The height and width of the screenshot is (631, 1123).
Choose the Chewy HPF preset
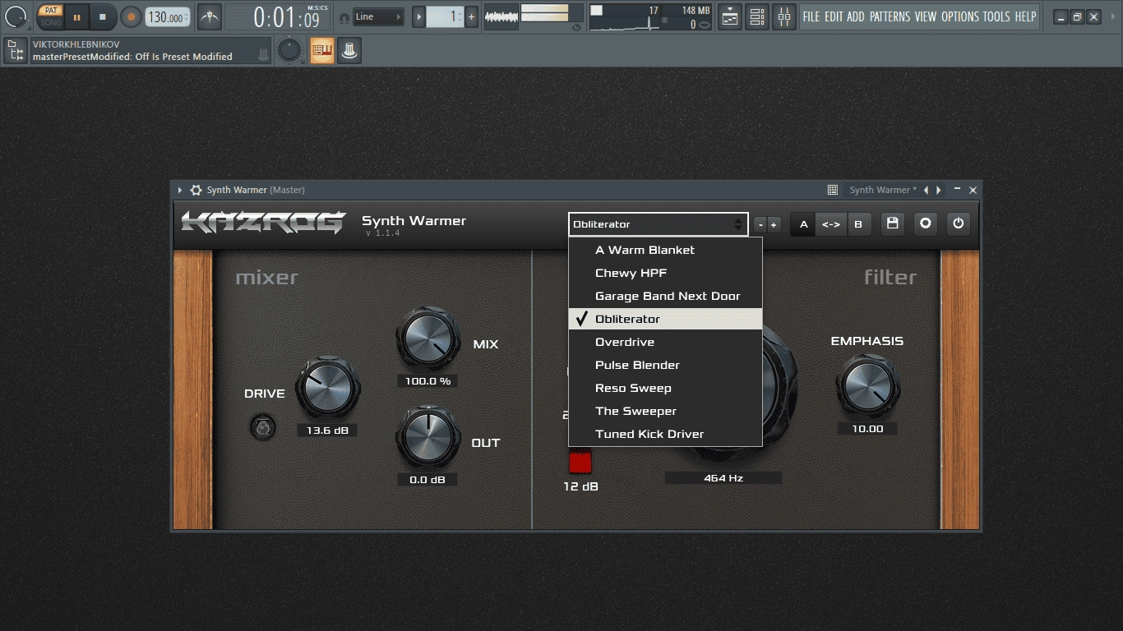click(665, 273)
